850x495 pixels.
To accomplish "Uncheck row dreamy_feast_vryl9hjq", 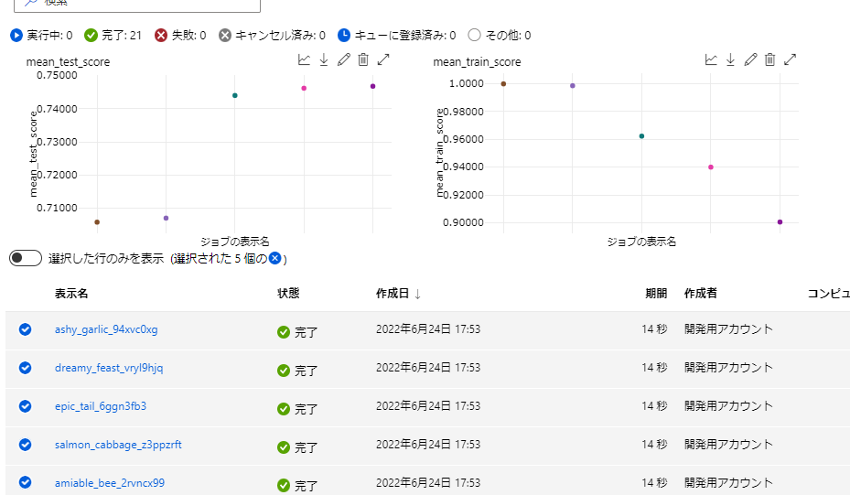I will pyautogui.click(x=25, y=368).
